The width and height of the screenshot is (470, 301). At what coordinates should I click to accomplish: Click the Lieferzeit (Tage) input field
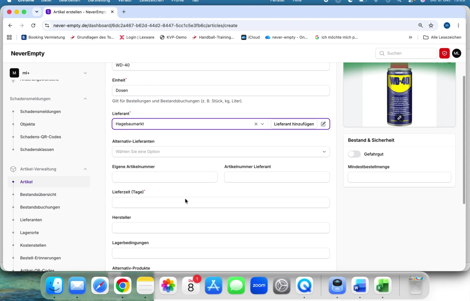221,202
